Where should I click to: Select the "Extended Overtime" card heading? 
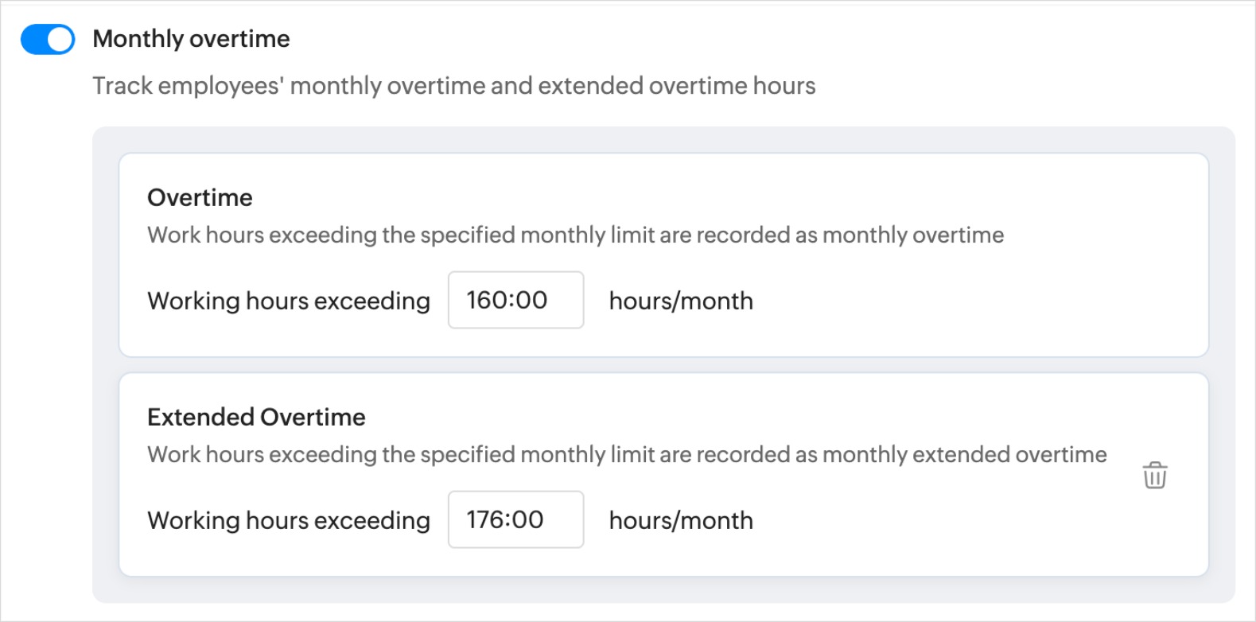click(x=256, y=417)
